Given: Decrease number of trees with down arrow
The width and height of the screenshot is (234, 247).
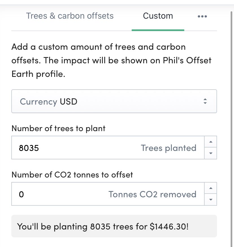Looking at the screenshot, I should [211, 153].
